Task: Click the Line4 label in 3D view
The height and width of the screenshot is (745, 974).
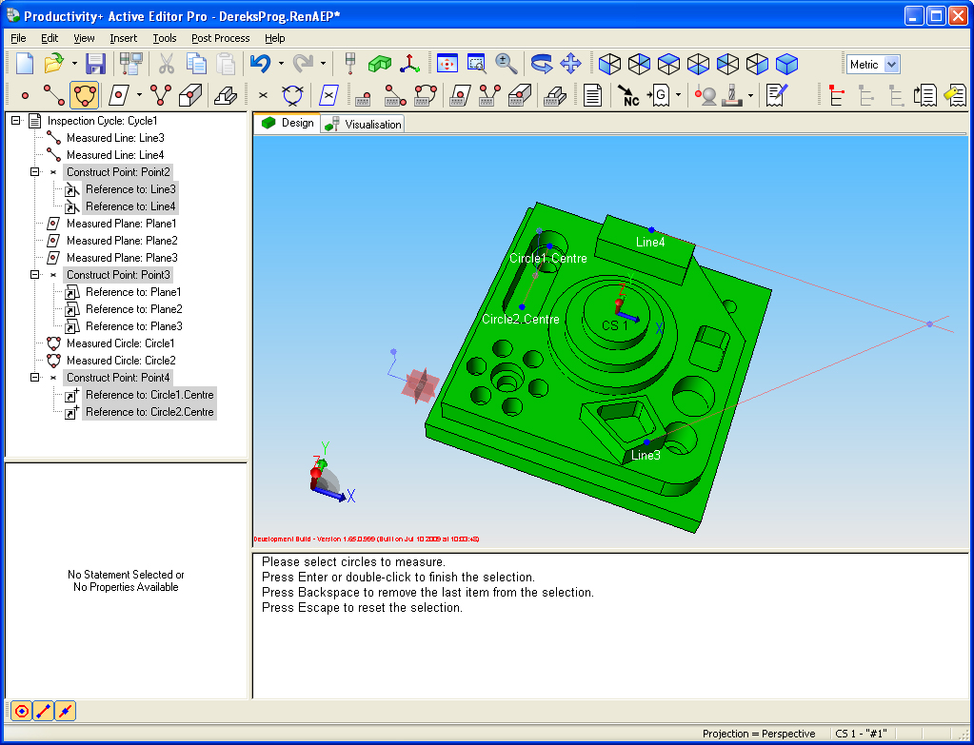Action: pyautogui.click(x=650, y=242)
